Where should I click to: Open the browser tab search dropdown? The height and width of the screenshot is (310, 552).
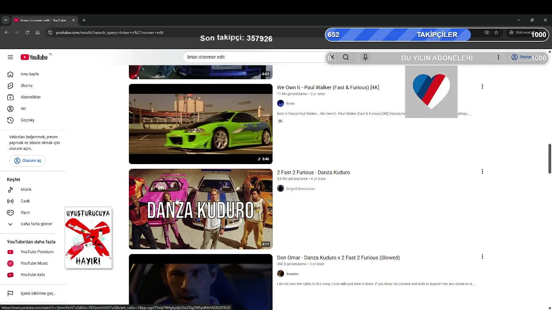click(6, 20)
